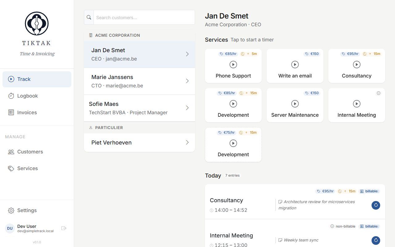Start a Development timer at €75/hr

[233, 143]
